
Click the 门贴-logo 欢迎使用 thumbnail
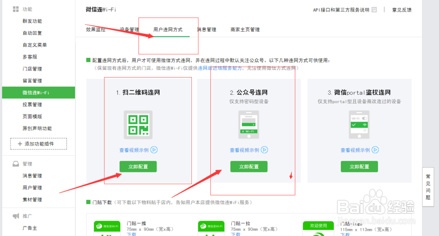click(318, 229)
